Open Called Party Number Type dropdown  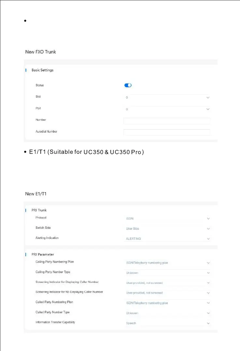[166, 313]
